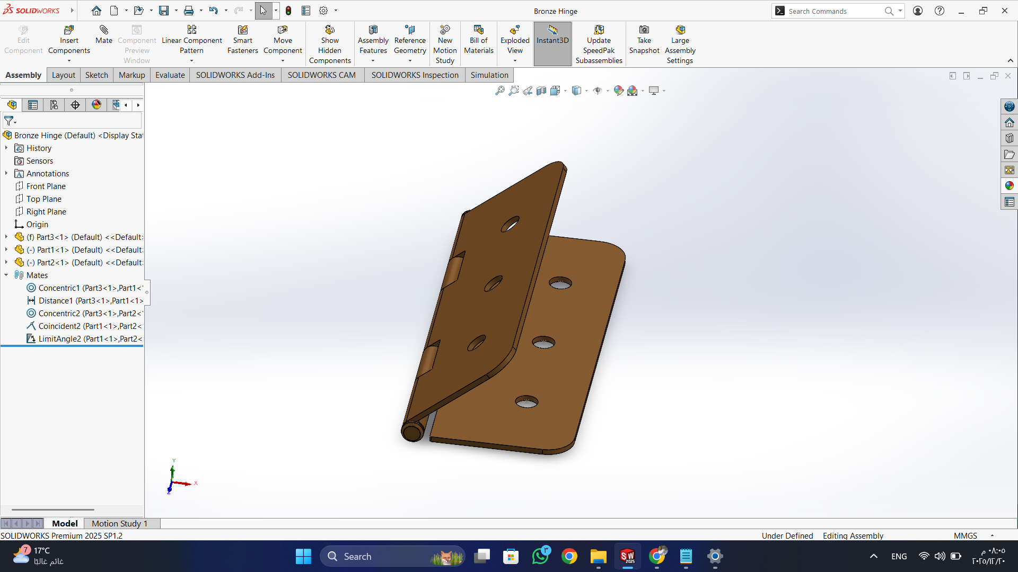Image resolution: width=1018 pixels, height=572 pixels.
Task: Click Update SpeedPak Subassemblies
Action: pyautogui.click(x=599, y=44)
